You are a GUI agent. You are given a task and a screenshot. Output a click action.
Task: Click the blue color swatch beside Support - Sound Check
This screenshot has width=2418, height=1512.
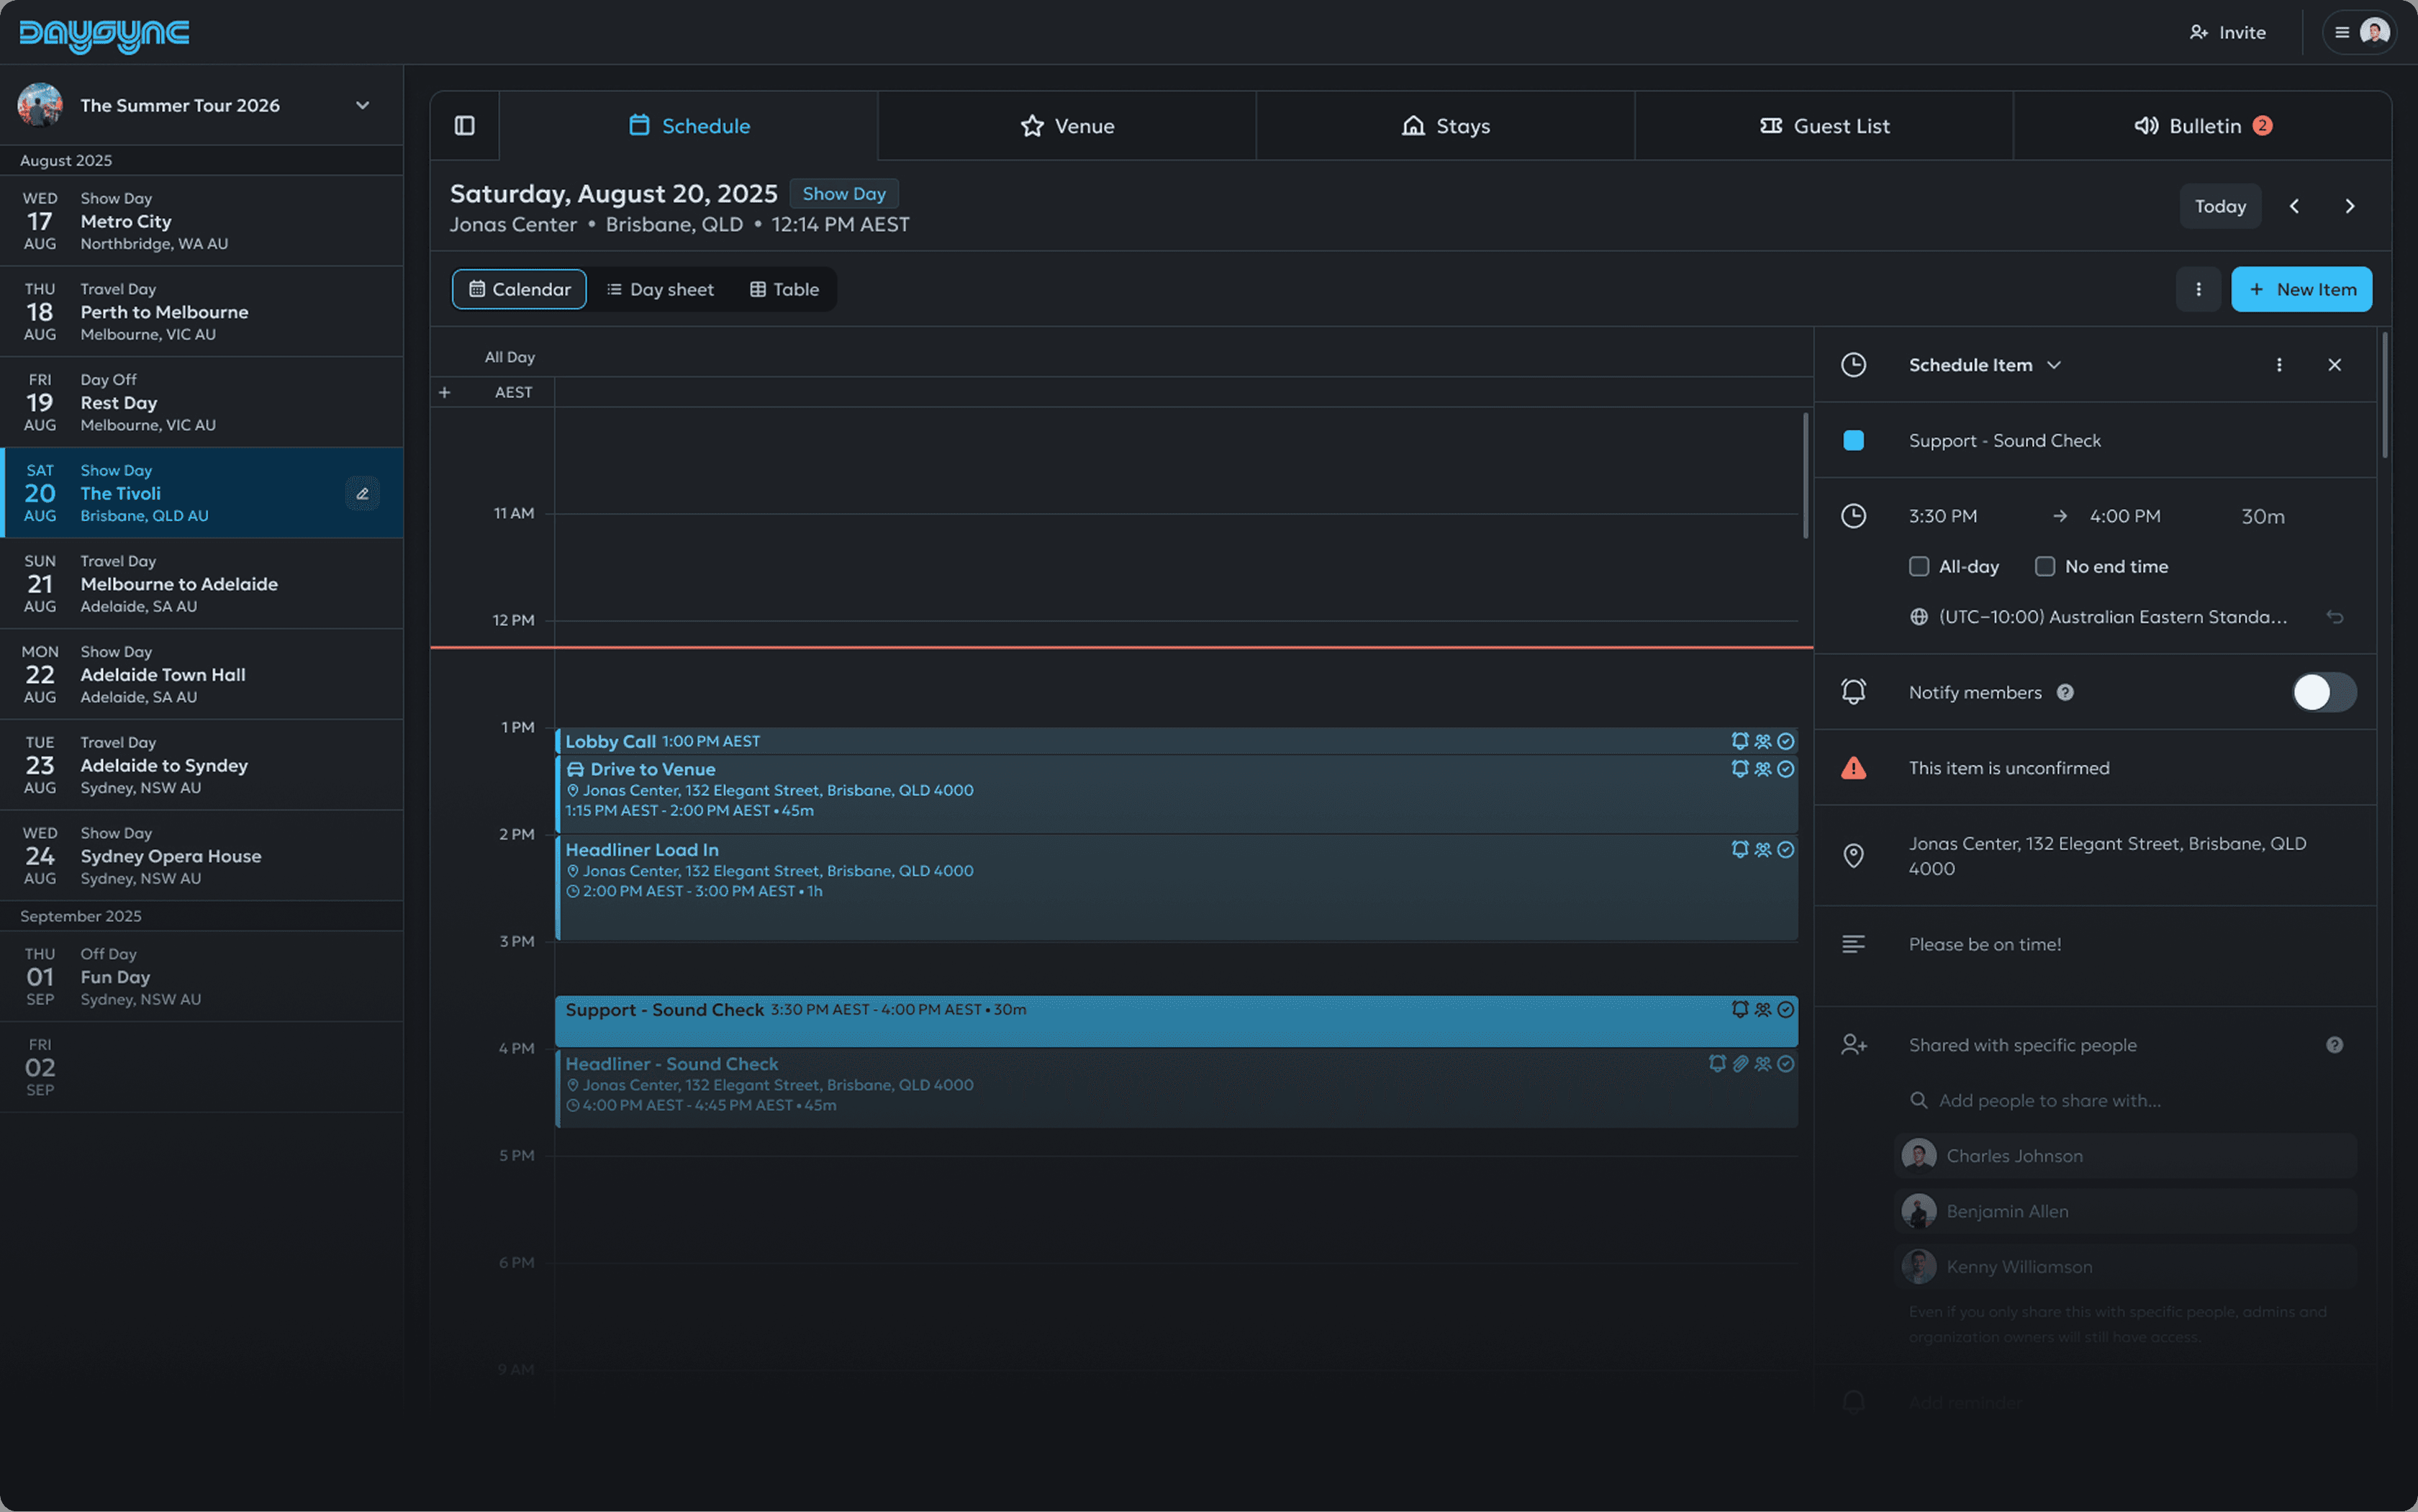(x=1855, y=439)
